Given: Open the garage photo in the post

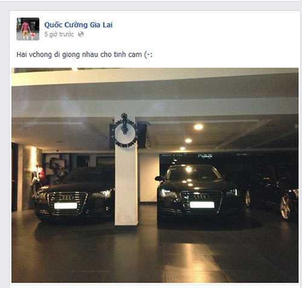Looking at the screenshot, I should [155, 175].
